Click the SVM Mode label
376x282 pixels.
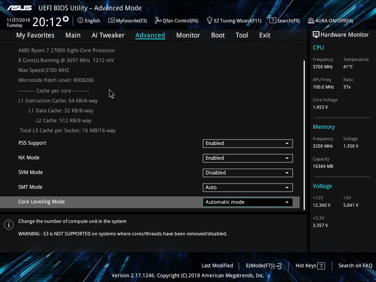tap(30, 172)
